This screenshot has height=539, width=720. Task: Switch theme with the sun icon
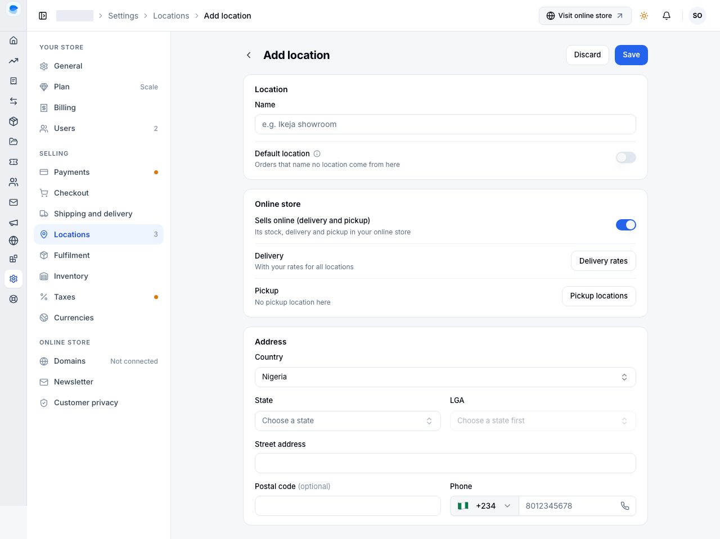point(644,16)
